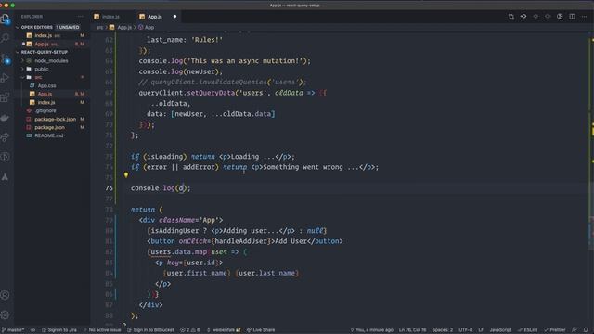The image size is (594, 334).
Task: Open the timeline/history icon in activity bar
Action: click(6, 157)
